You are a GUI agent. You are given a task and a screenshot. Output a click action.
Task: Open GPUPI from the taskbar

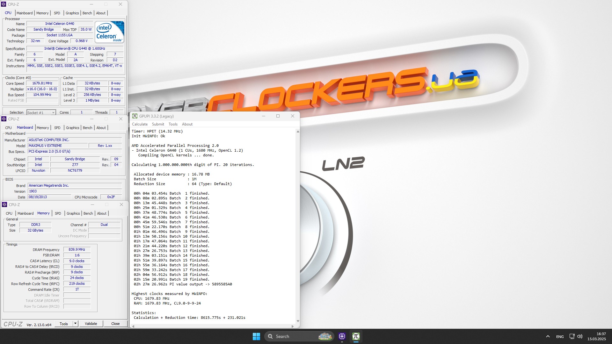click(356, 336)
